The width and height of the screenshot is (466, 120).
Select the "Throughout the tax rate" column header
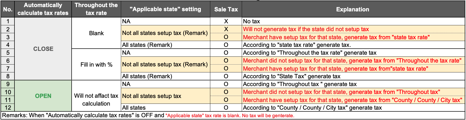point(96,9)
